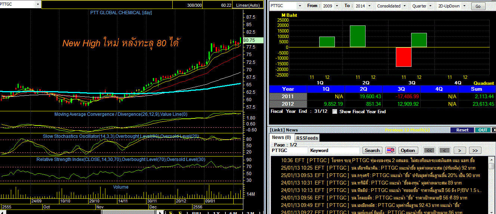The height and width of the screenshot is (214, 496).
Task: Click the news Option button
Action: (407, 150)
